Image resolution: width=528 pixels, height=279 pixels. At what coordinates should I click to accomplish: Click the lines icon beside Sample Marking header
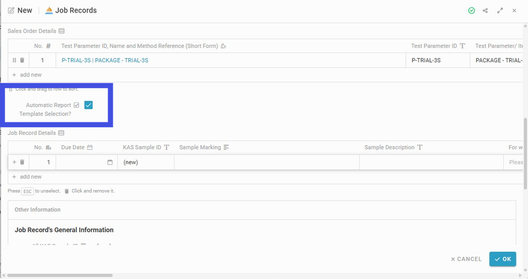[226, 148]
